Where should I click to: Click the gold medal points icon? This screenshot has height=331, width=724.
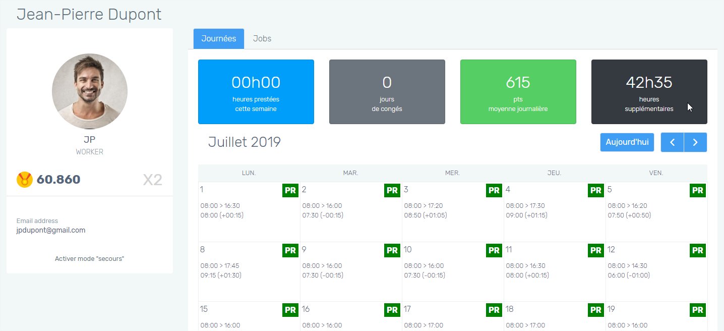[x=24, y=180]
